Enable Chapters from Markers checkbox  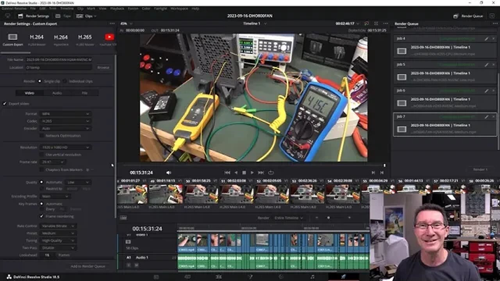pyautogui.click(x=42, y=170)
